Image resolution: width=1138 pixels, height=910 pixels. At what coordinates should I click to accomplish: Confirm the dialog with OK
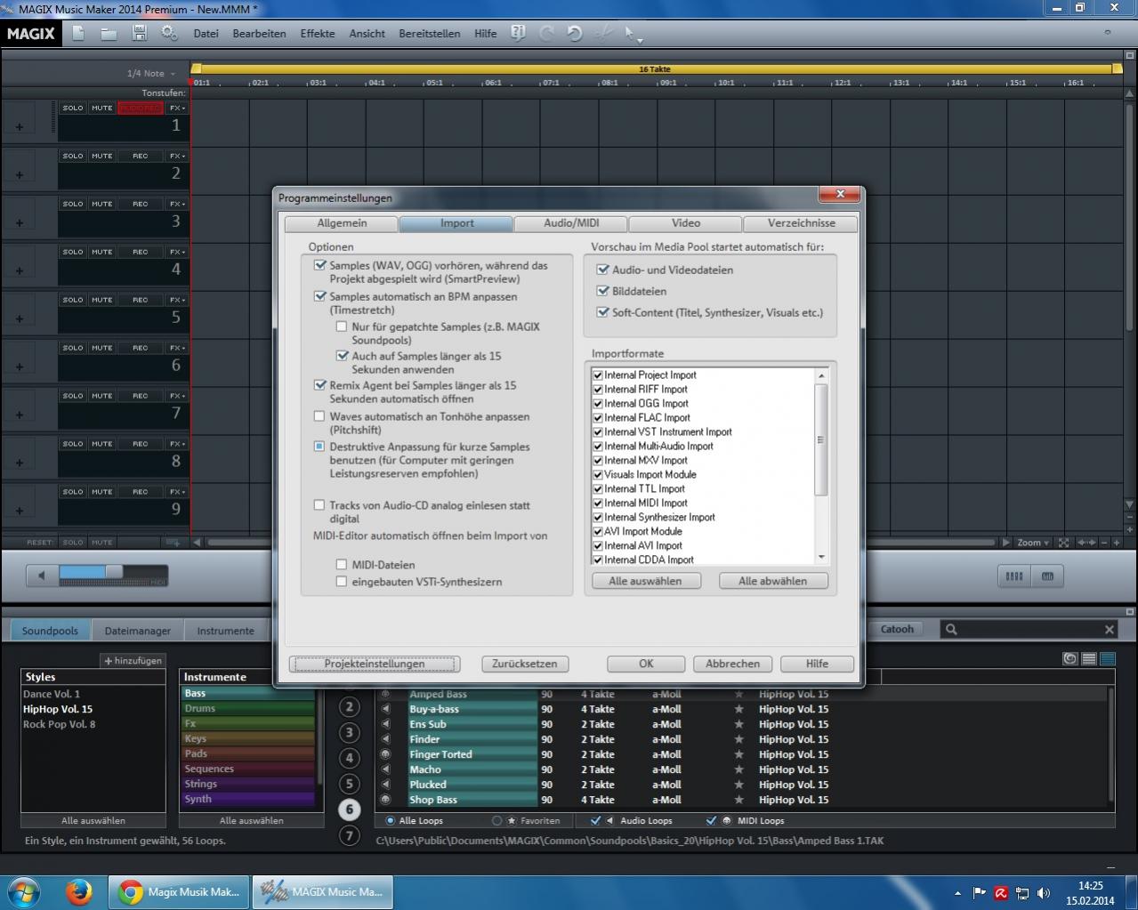[x=646, y=664]
